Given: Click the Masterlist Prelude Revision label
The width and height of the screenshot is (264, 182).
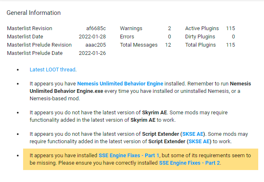Looking at the screenshot, I should (x=39, y=45).
